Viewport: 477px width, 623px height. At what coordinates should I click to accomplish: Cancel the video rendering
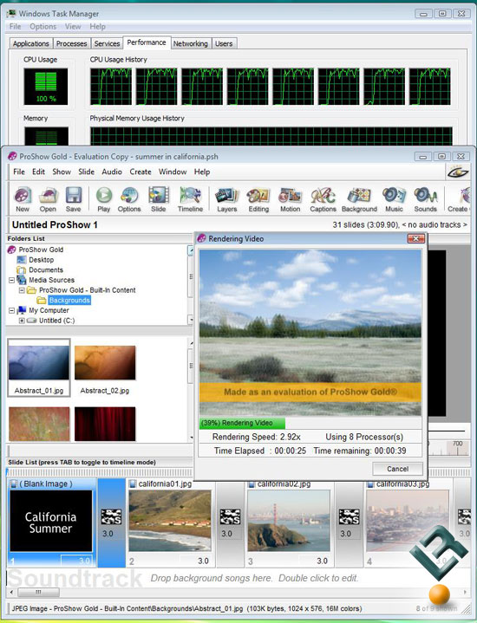click(x=397, y=469)
